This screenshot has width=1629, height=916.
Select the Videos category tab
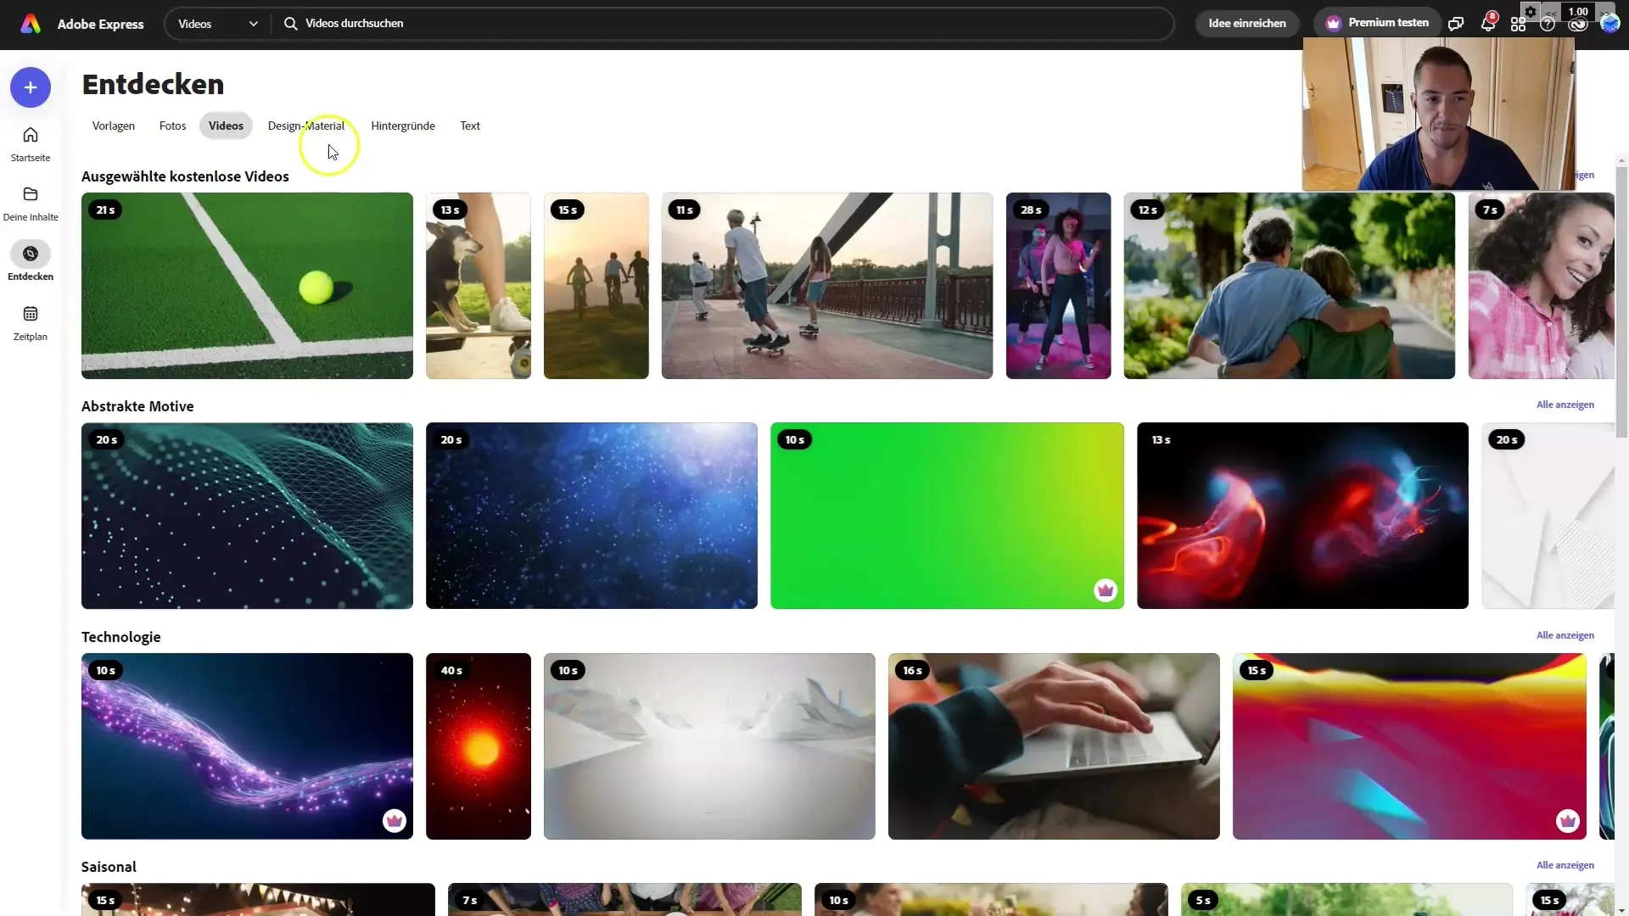pyautogui.click(x=225, y=126)
